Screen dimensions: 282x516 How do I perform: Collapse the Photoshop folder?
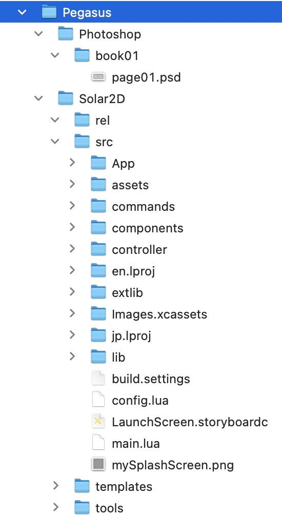click(38, 34)
